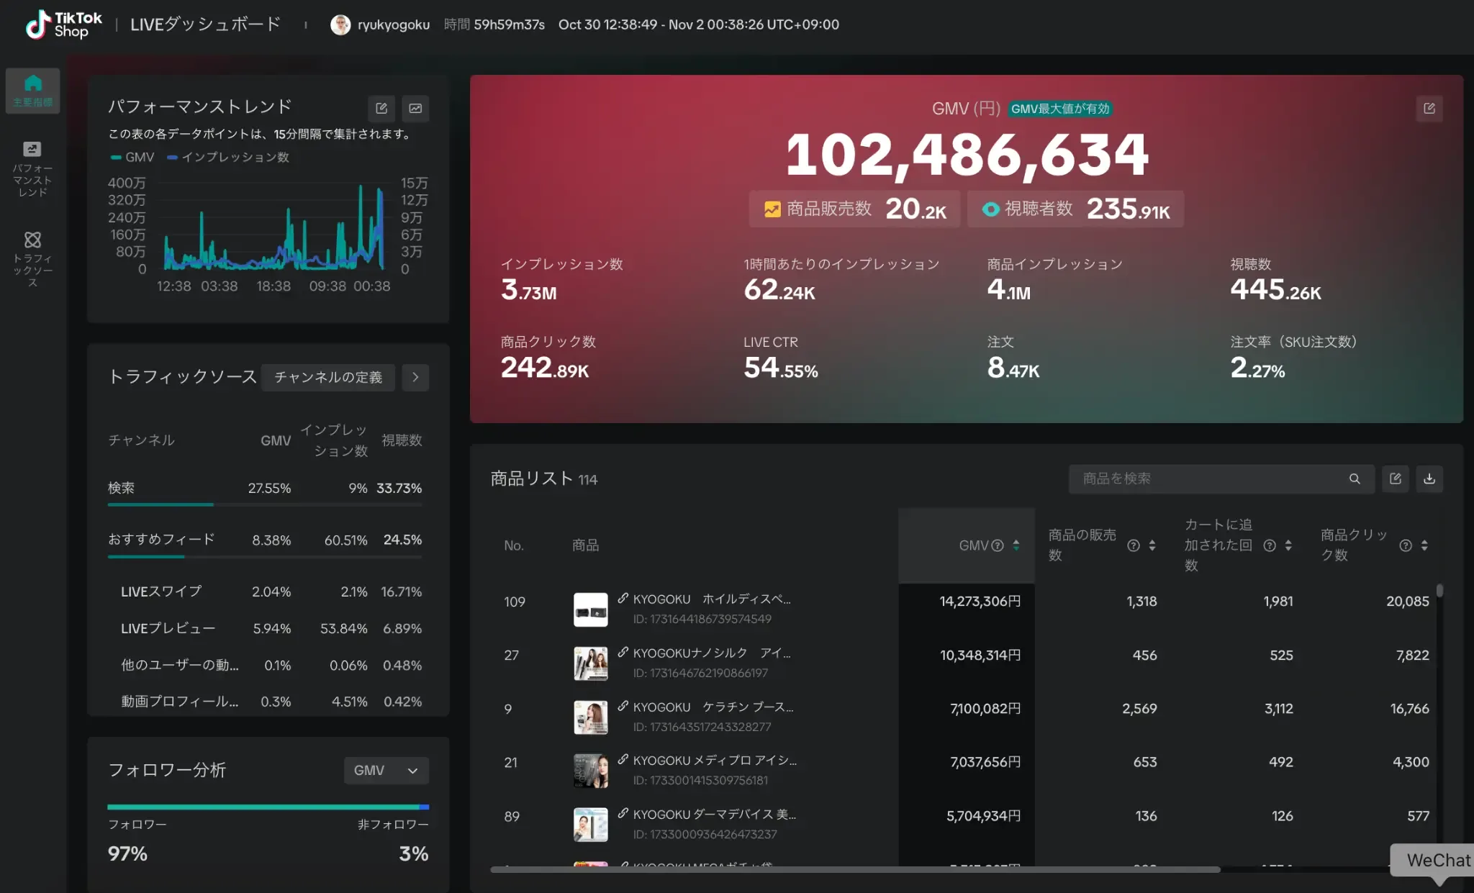Click product list horizontal scrollbar
Image resolution: width=1474 pixels, height=893 pixels.
coord(855,869)
